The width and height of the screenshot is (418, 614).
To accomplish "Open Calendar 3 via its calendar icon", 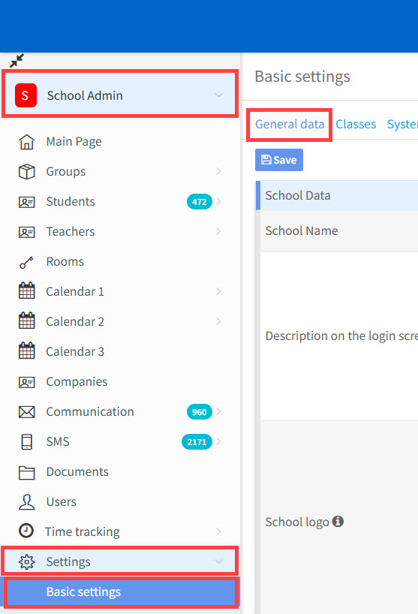I will (26, 351).
